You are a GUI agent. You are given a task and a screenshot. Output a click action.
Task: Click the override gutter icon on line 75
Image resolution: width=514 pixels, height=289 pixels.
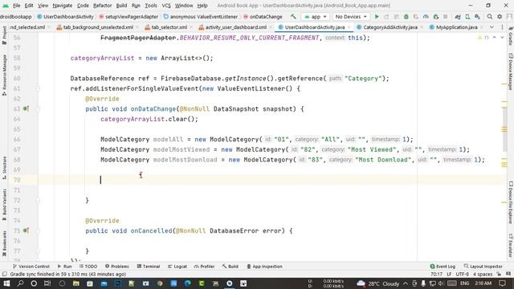click(26, 230)
